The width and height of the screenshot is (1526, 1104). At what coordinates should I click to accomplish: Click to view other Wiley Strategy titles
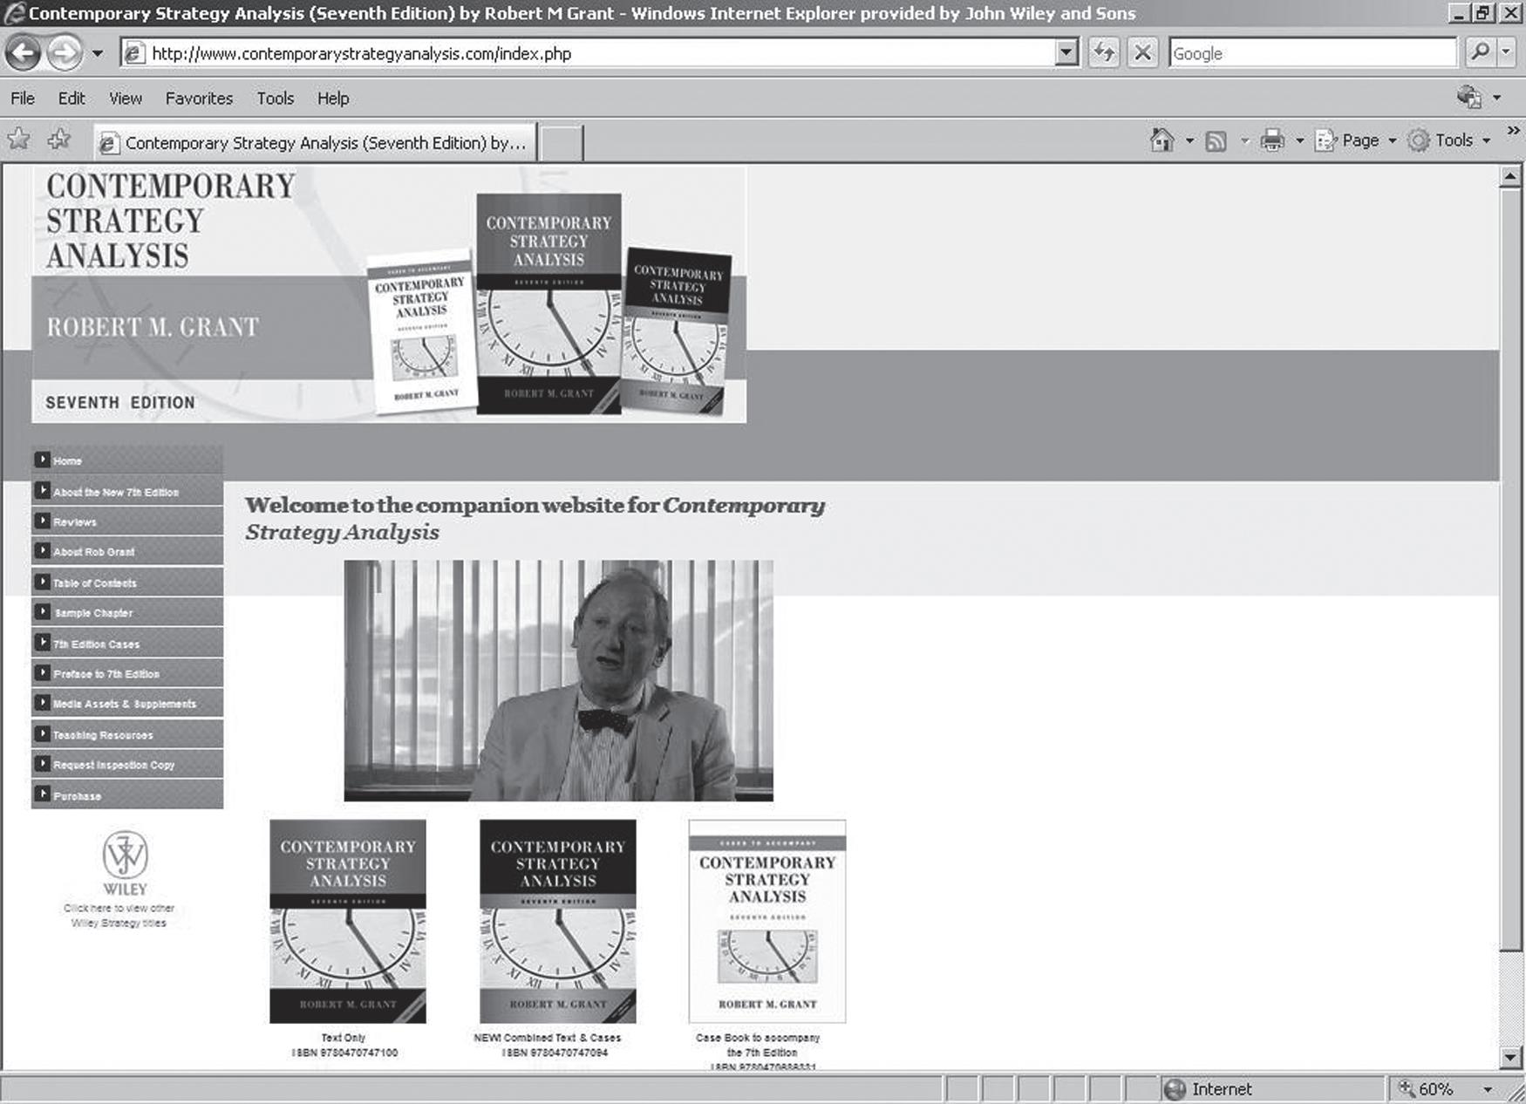119,916
